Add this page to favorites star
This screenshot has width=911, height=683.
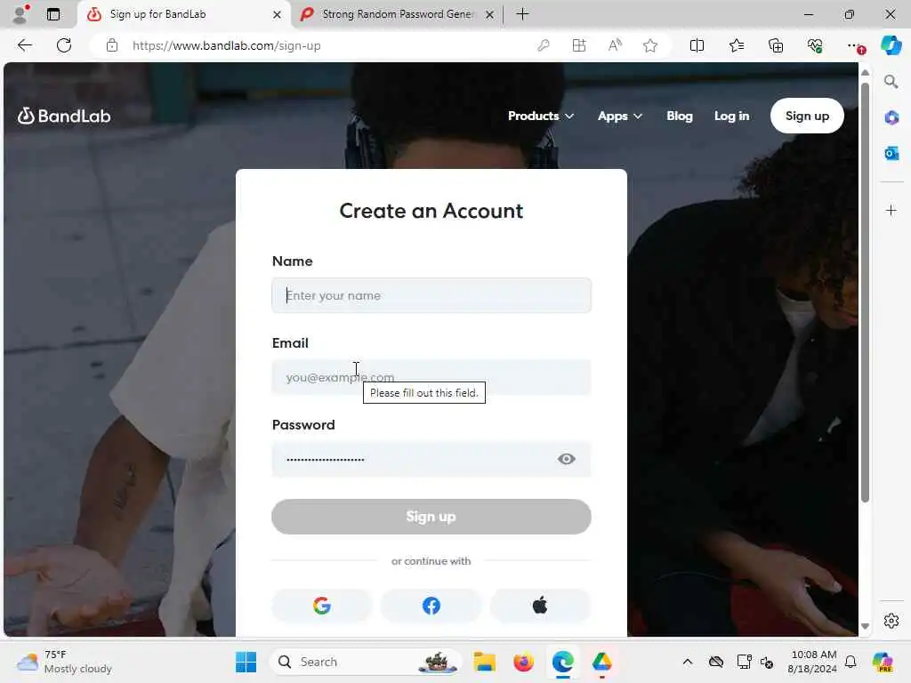[x=650, y=45]
